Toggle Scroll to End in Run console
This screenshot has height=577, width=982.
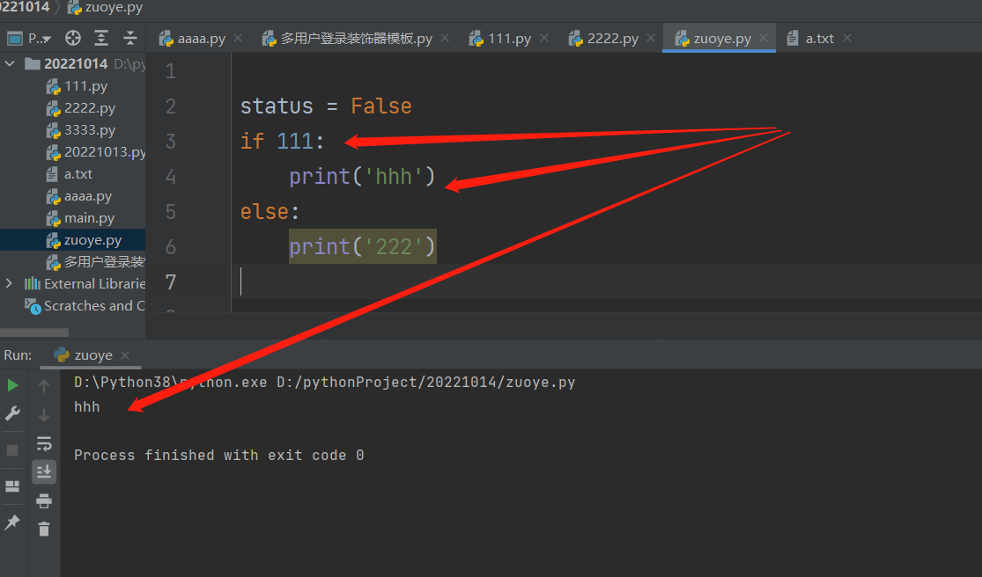(44, 472)
